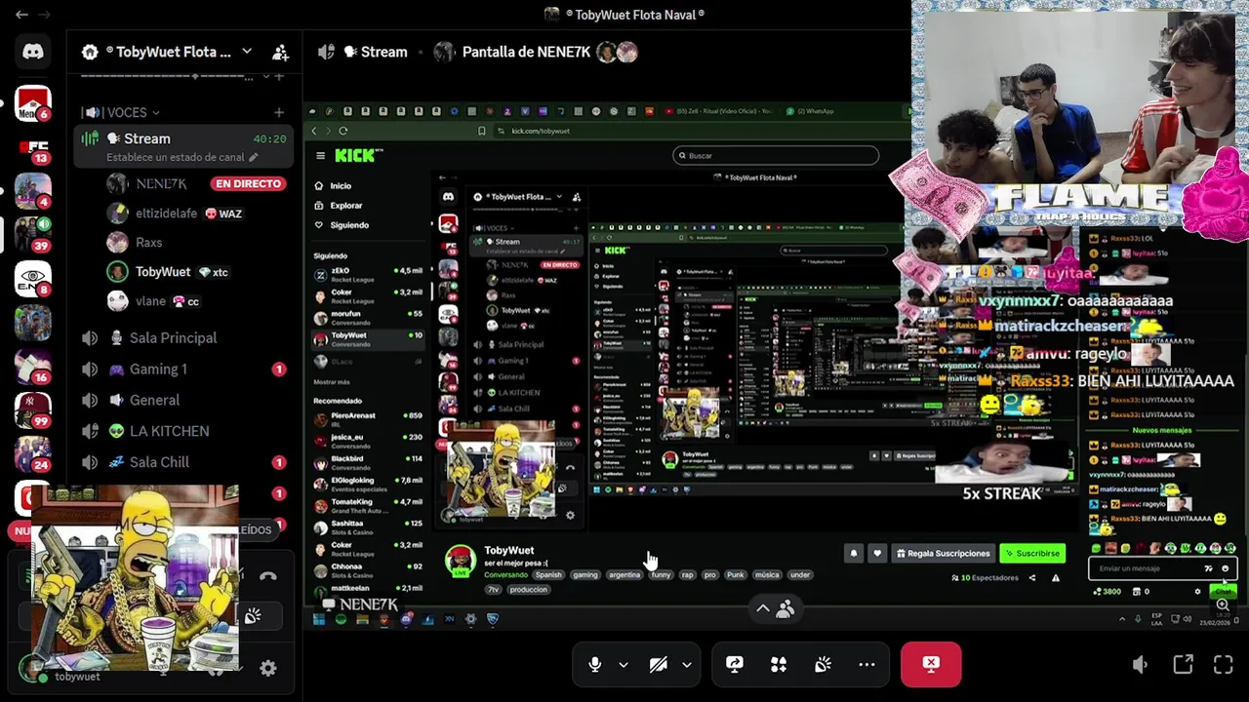Click the EN DIRECTO live badge

click(x=249, y=183)
